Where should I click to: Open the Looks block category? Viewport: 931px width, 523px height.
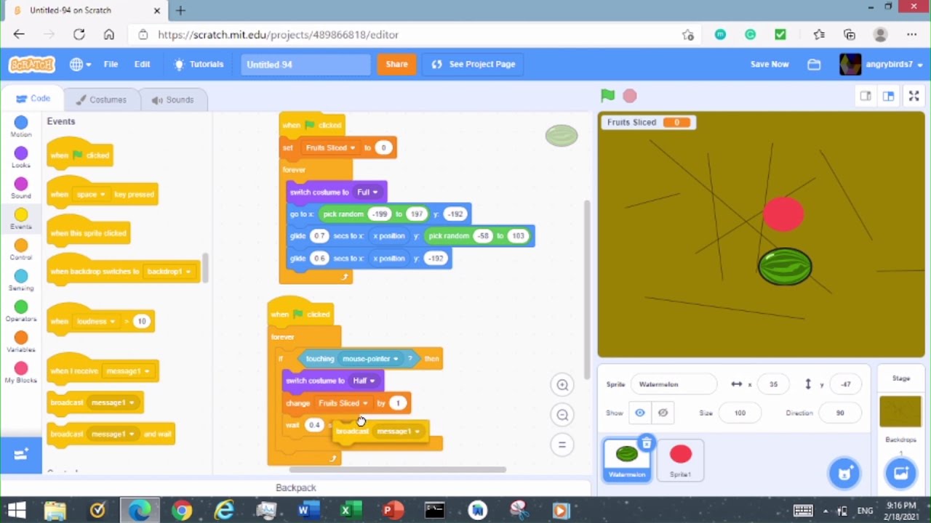[21, 157]
